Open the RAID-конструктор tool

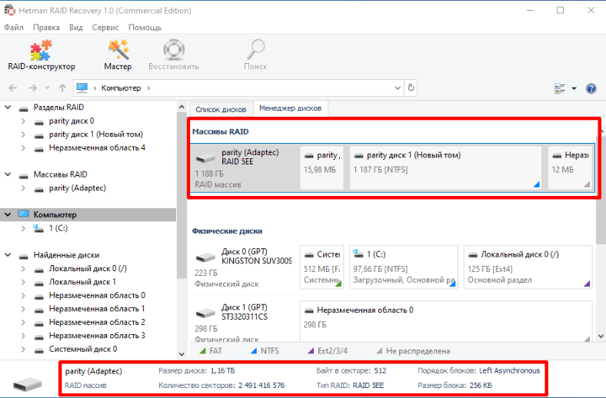42,55
